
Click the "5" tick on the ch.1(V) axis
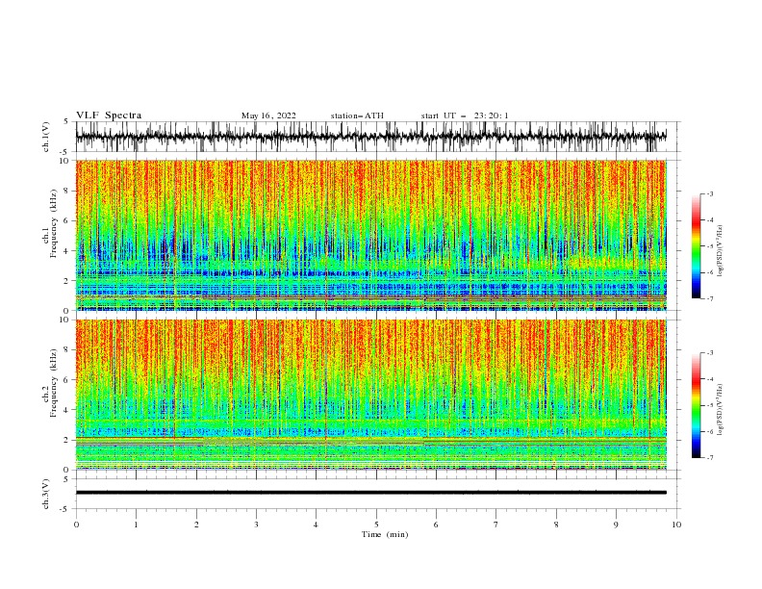coord(67,121)
